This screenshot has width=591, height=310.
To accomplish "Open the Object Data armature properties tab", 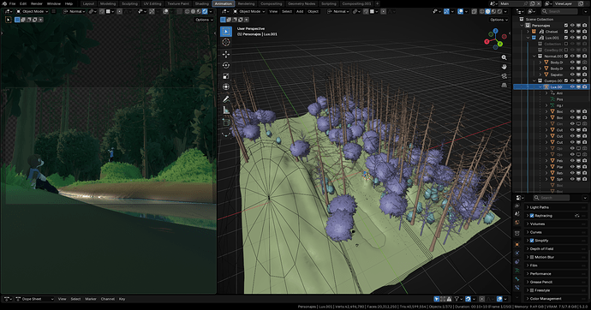I will (x=517, y=271).
